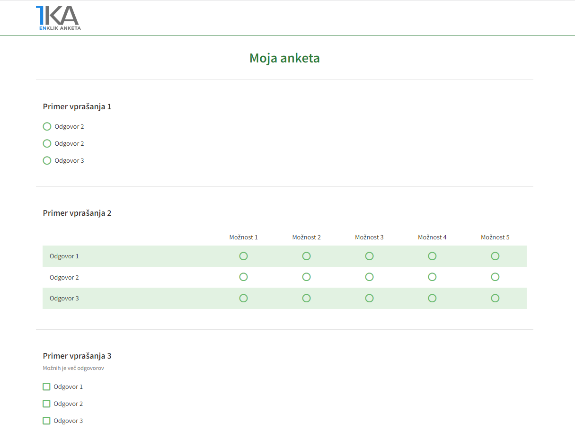The height and width of the screenshot is (431, 575).
Task: Click the Možnost 3 column header
Action: click(x=370, y=237)
